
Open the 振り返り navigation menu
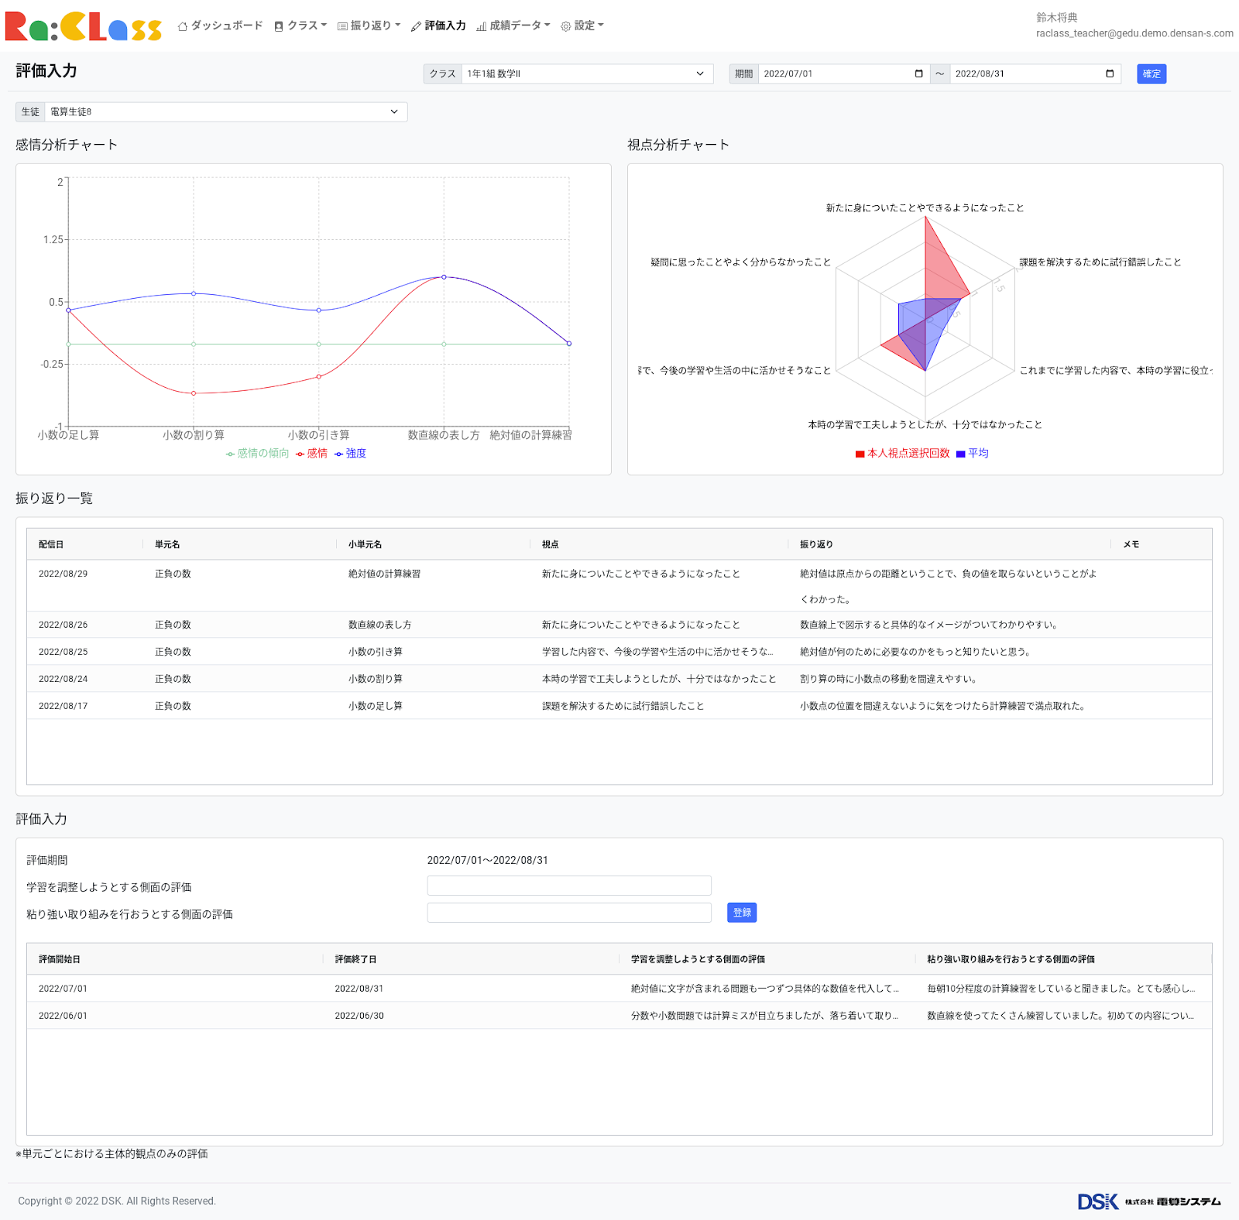pyautogui.click(x=369, y=26)
